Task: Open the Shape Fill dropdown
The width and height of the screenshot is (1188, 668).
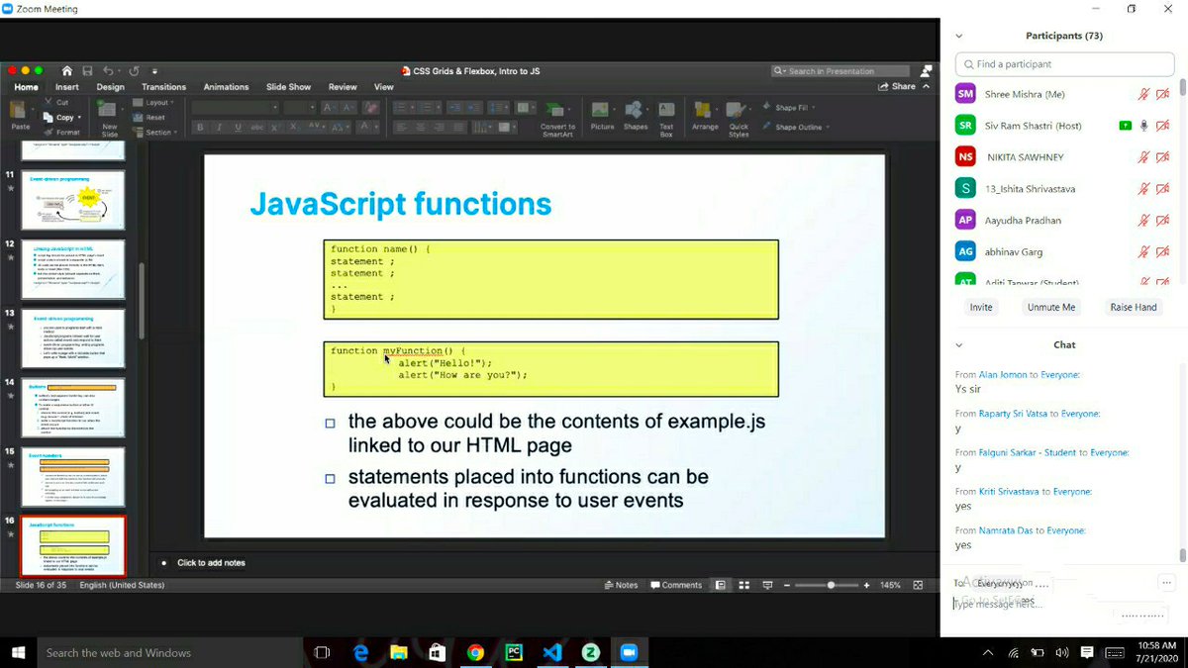Action: pyautogui.click(x=792, y=107)
